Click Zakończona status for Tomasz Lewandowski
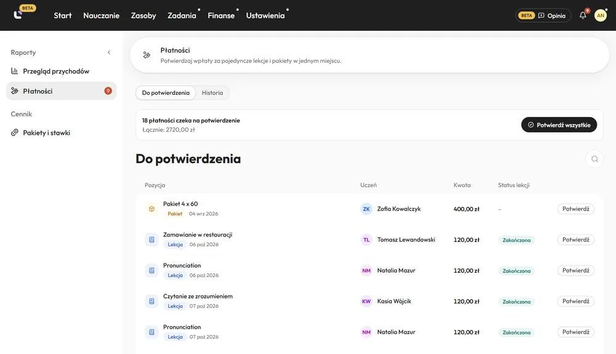 (x=516, y=240)
